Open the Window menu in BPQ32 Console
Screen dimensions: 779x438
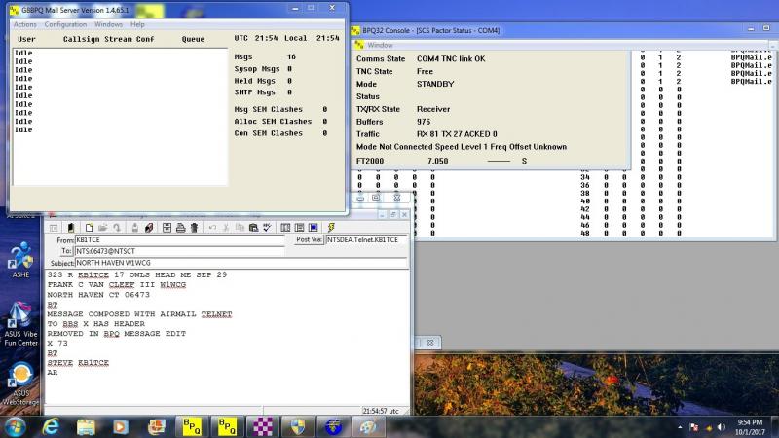point(380,45)
